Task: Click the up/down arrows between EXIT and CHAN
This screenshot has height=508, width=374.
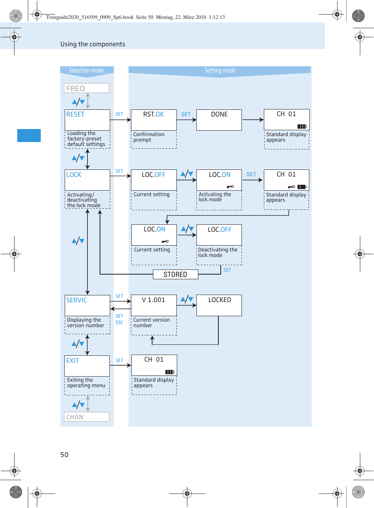Action: click(78, 404)
